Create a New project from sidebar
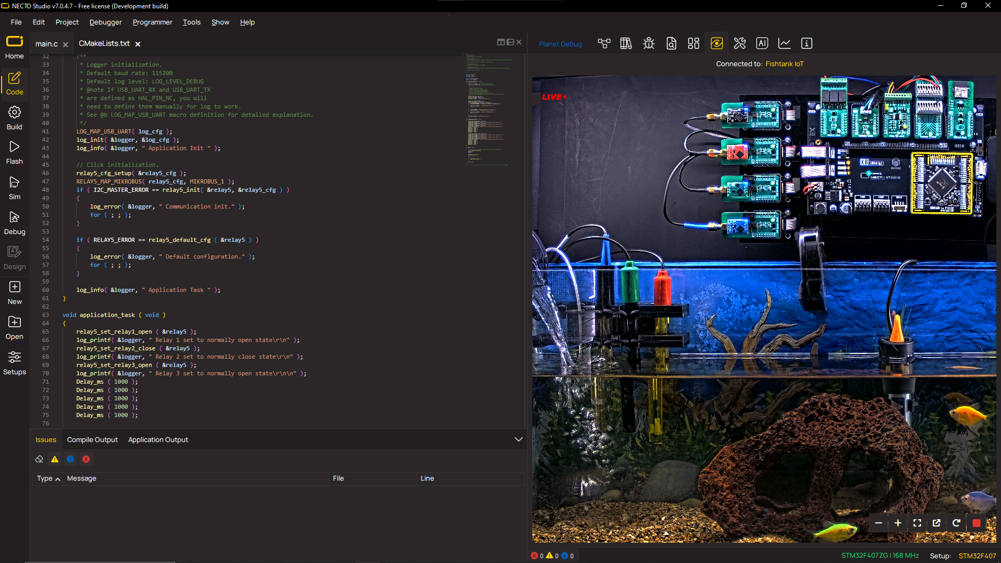 tap(15, 293)
